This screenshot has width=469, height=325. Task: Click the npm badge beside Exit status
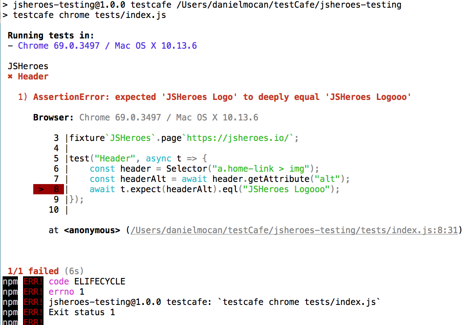point(10,312)
